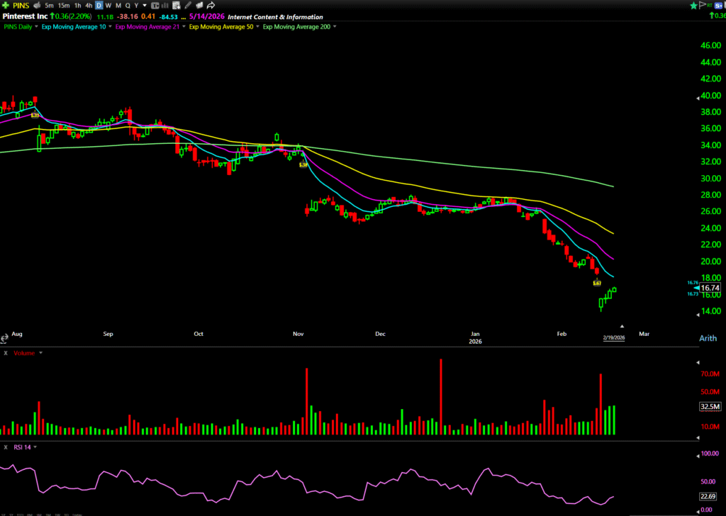Click the 5/14/2026 earnings date
This screenshot has width=726, height=516.
[x=206, y=17]
